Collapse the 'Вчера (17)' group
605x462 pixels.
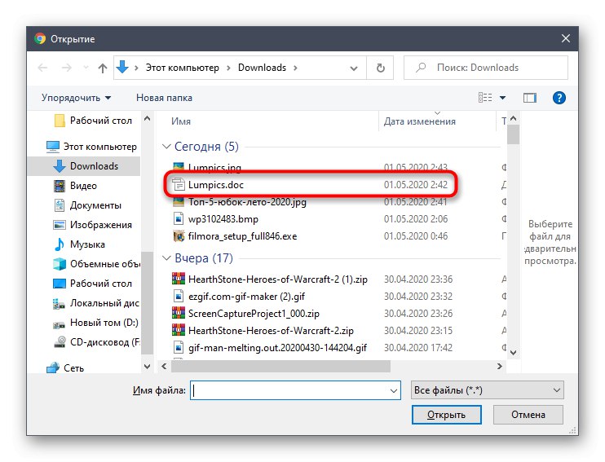(x=166, y=258)
